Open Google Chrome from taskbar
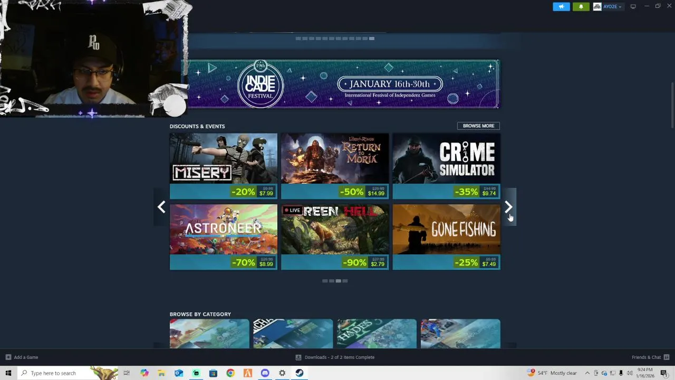This screenshot has height=380, width=675. tap(230, 373)
